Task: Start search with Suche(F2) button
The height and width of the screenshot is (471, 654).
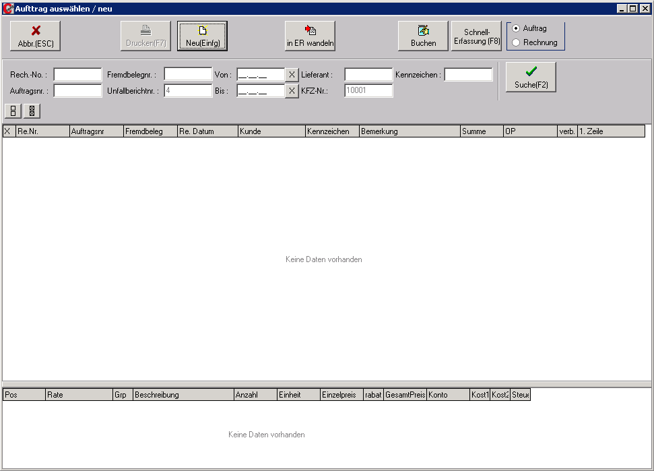Action: pyautogui.click(x=531, y=77)
